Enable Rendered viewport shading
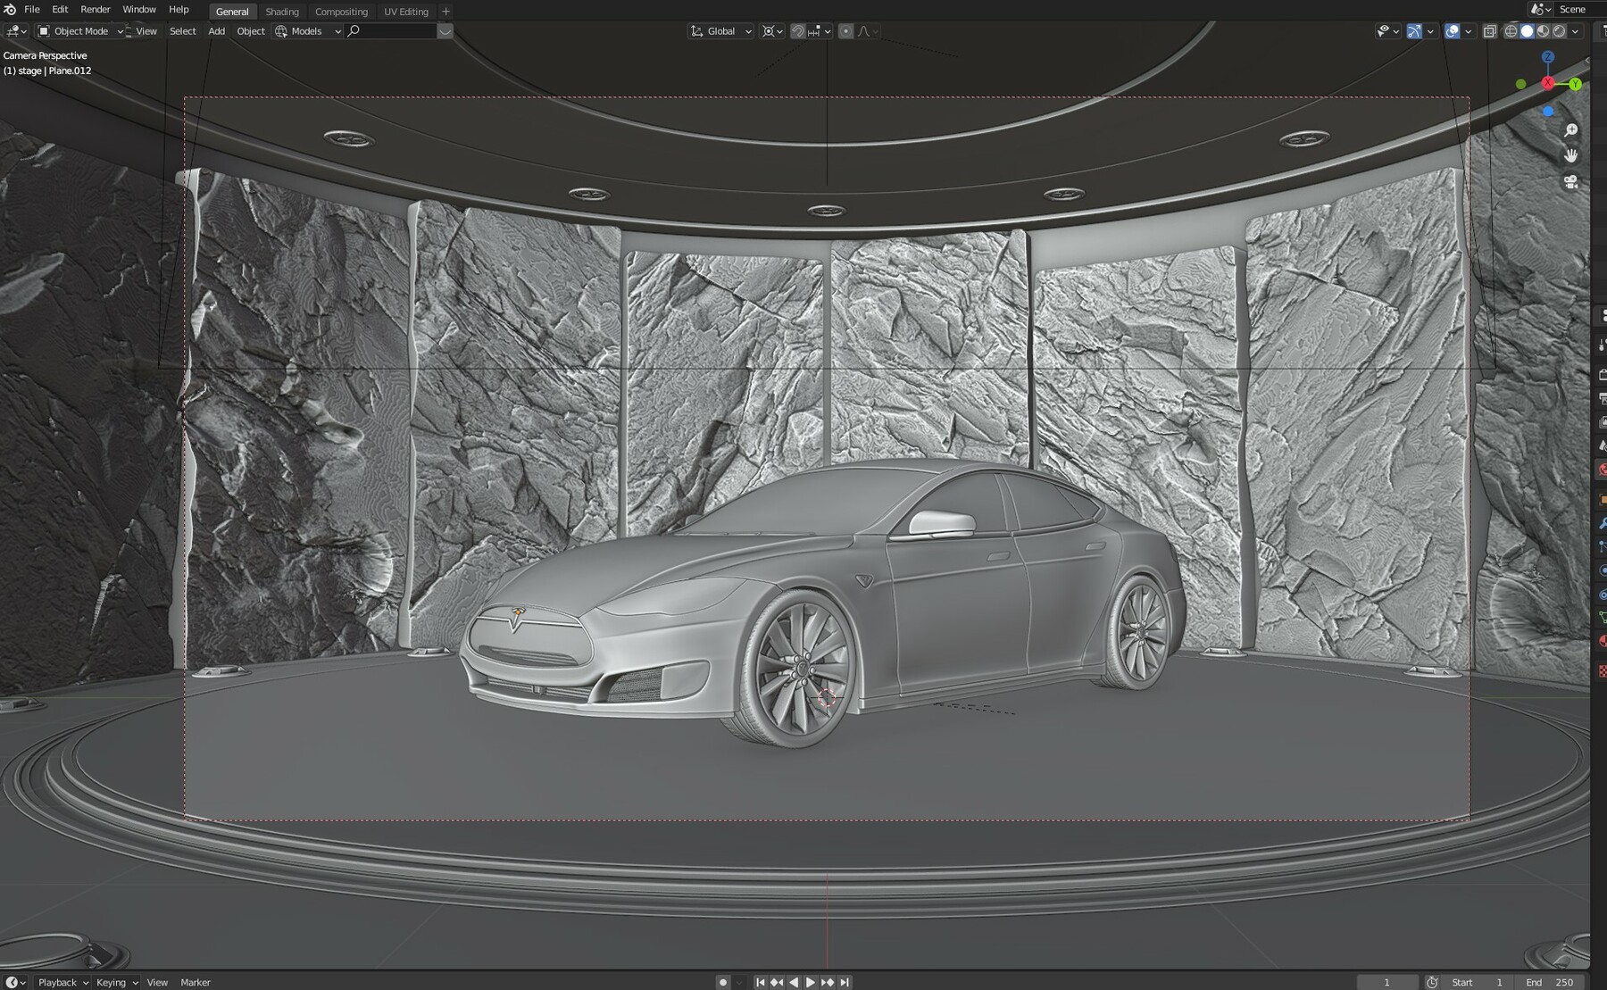This screenshot has height=990, width=1607. click(1560, 30)
